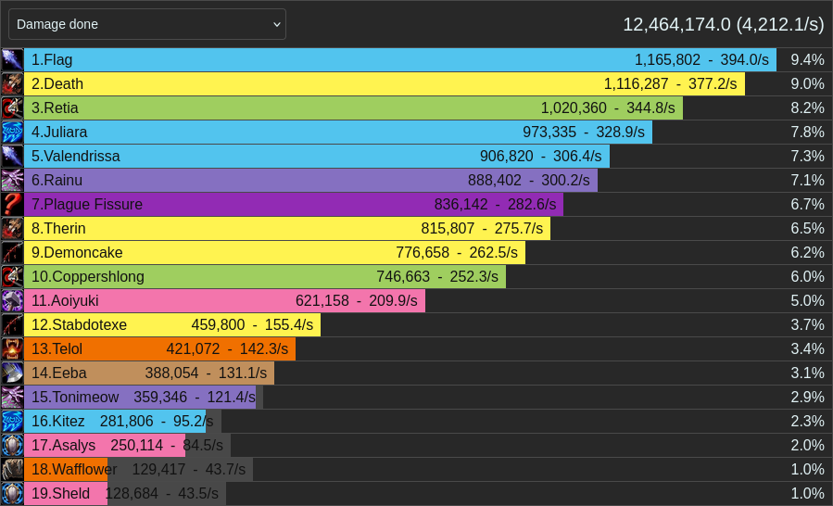The width and height of the screenshot is (833, 506).
Task: Select the 3.Retia damage bar
Action: pos(353,108)
